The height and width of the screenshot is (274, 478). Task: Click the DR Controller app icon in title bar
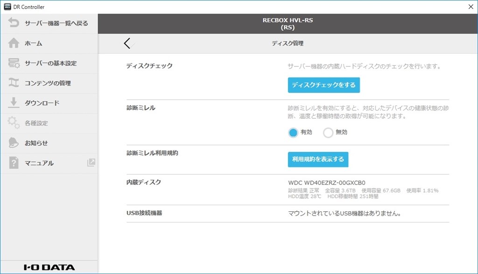pos(7,7)
